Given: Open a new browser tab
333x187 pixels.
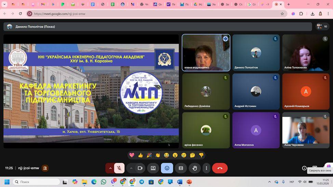Looking at the screenshot, I should pyautogui.click(x=289, y=4).
